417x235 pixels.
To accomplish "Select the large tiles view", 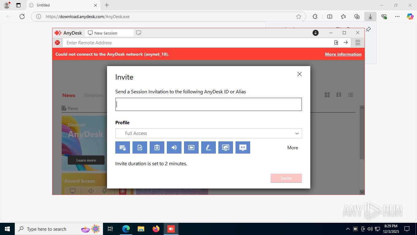I will point(327,95).
